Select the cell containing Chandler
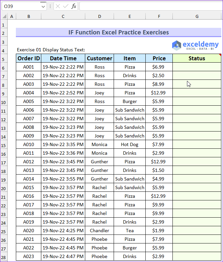 (x=99, y=231)
